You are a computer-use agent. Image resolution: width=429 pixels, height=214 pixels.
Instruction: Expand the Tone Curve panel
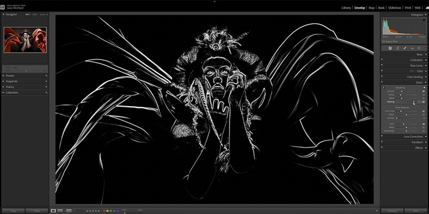(x=425, y=65)
